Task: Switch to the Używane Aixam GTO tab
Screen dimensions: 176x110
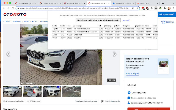Action: coord(75,3)
